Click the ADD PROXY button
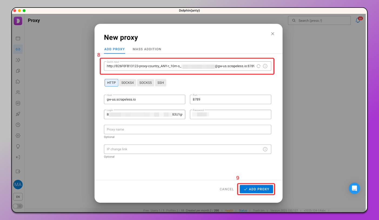The image size is (379, 220). (256, 189)
